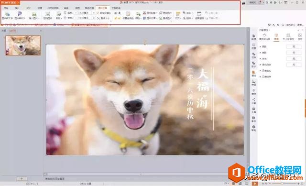Open the Shadow preset dropdown showing 无
This screenshot has width=306, height=186.
coord(294,47)
